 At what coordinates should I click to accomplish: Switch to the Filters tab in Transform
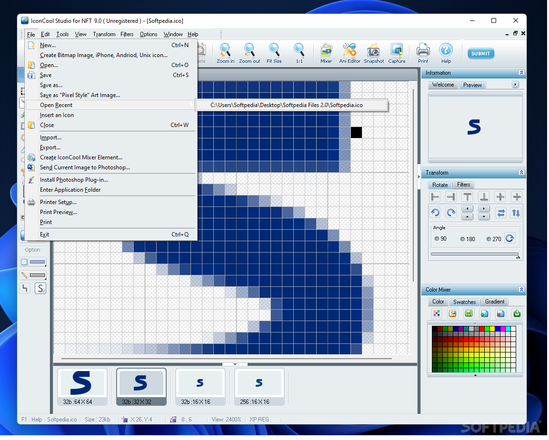464,185
